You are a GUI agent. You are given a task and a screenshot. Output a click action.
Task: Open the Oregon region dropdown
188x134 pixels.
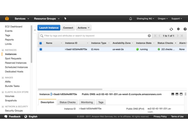coord(163,19)
